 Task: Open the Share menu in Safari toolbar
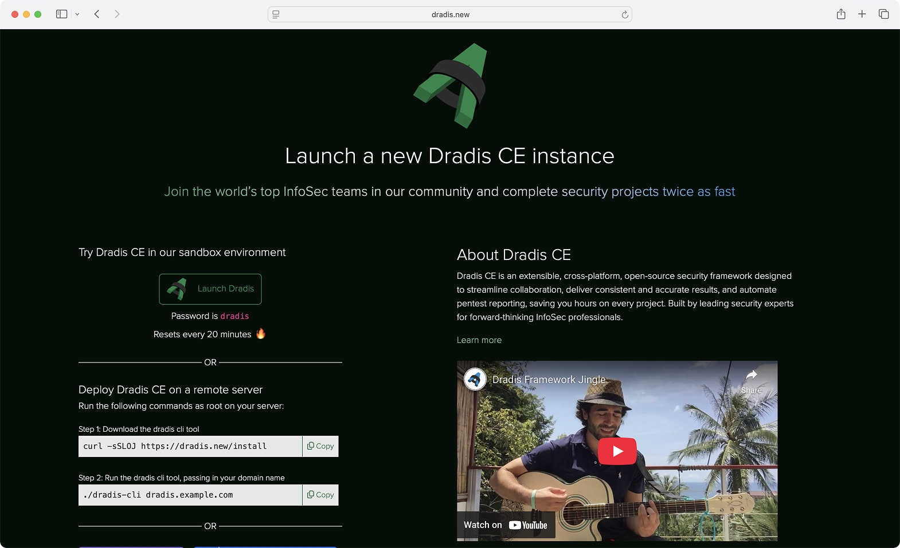tap(840, 14)
